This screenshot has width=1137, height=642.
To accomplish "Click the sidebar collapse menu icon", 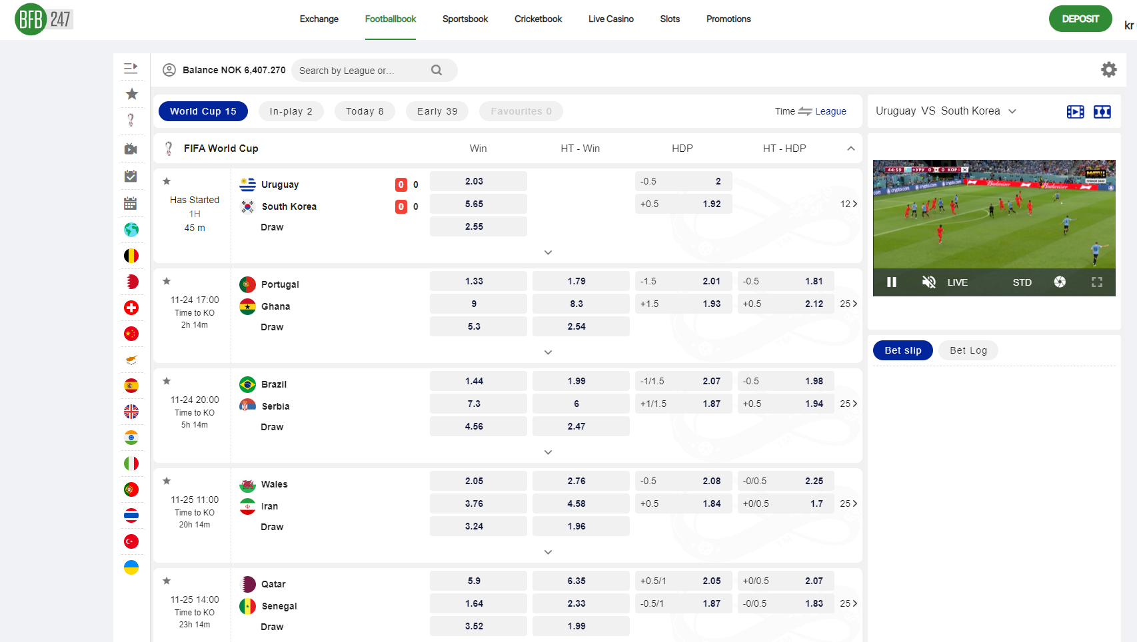I will [x=131, y=68].
